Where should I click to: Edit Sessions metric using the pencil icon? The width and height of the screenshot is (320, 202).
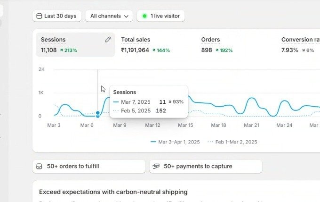tap(108, 40)
